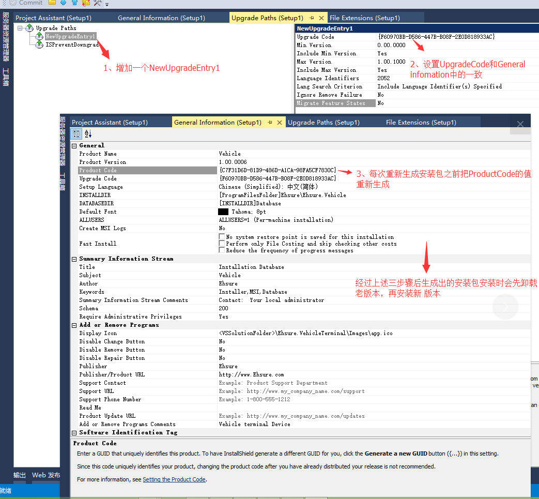Click the INSTALLDIR path value
This screenshot has width=539, height=499.
(x=282, y=195)
